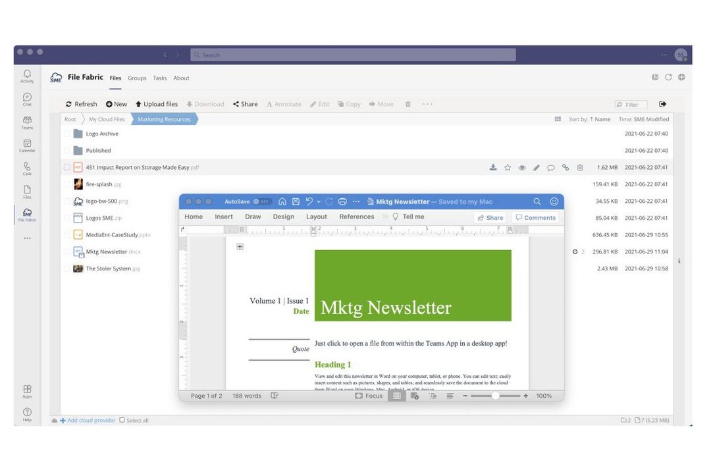Save the Word document
Viewport: 711px width, 474px height.
[296, 201]
